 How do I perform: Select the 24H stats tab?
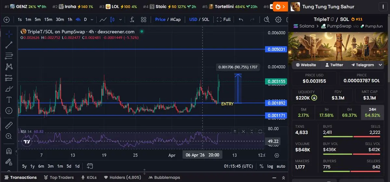(372, 112)
